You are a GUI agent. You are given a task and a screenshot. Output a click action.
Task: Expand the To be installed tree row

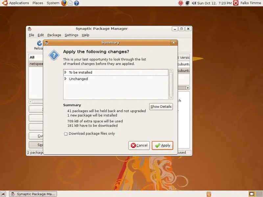point(65,72)
